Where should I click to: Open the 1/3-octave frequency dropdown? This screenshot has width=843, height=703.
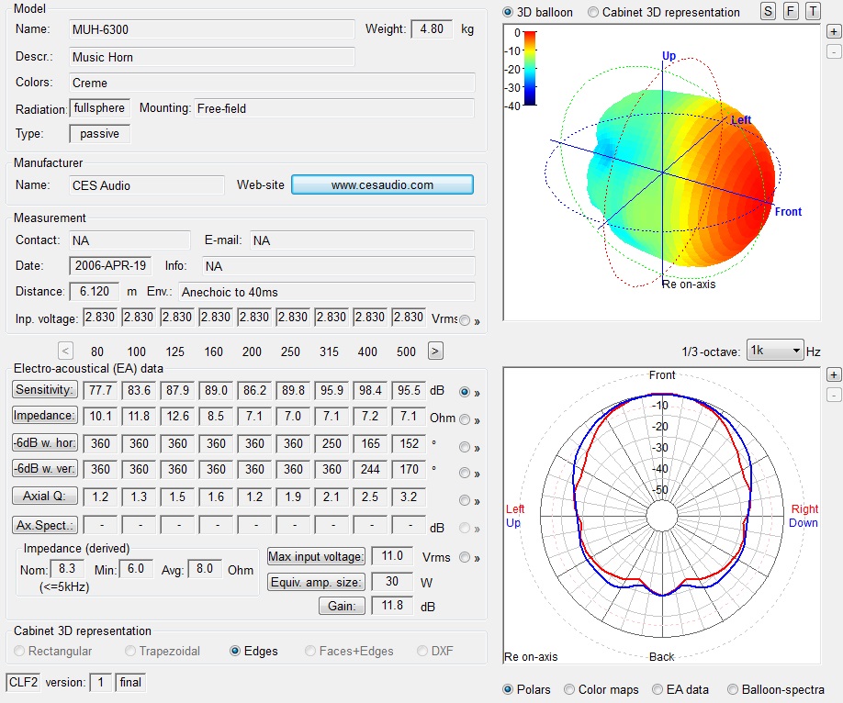[x=774, y=351]
